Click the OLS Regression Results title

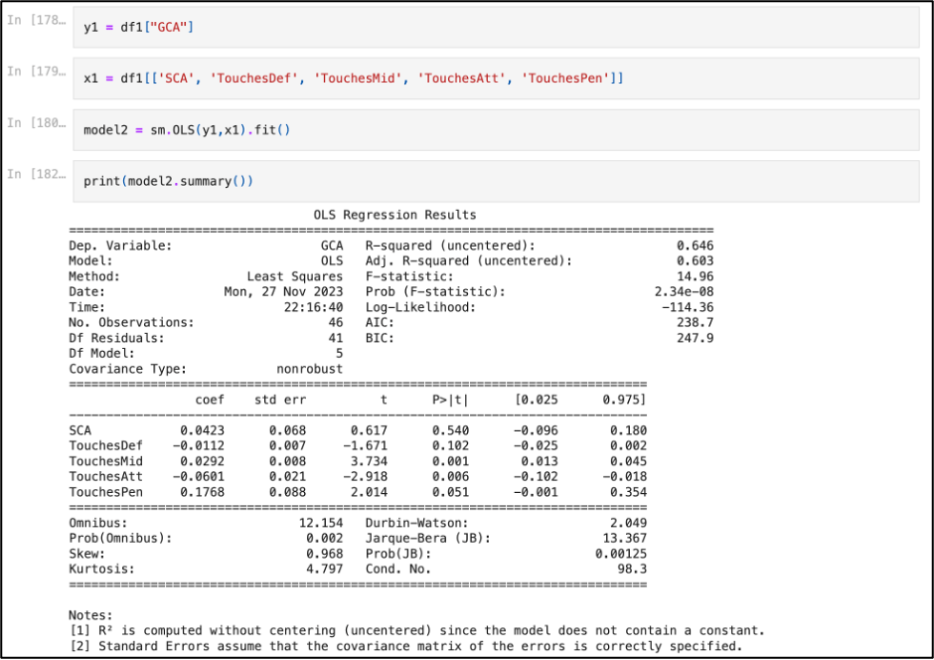394,215
